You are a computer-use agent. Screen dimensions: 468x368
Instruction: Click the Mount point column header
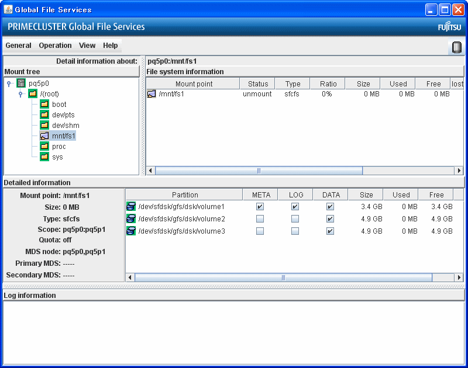pyautogui.click(x=193, y=84)
